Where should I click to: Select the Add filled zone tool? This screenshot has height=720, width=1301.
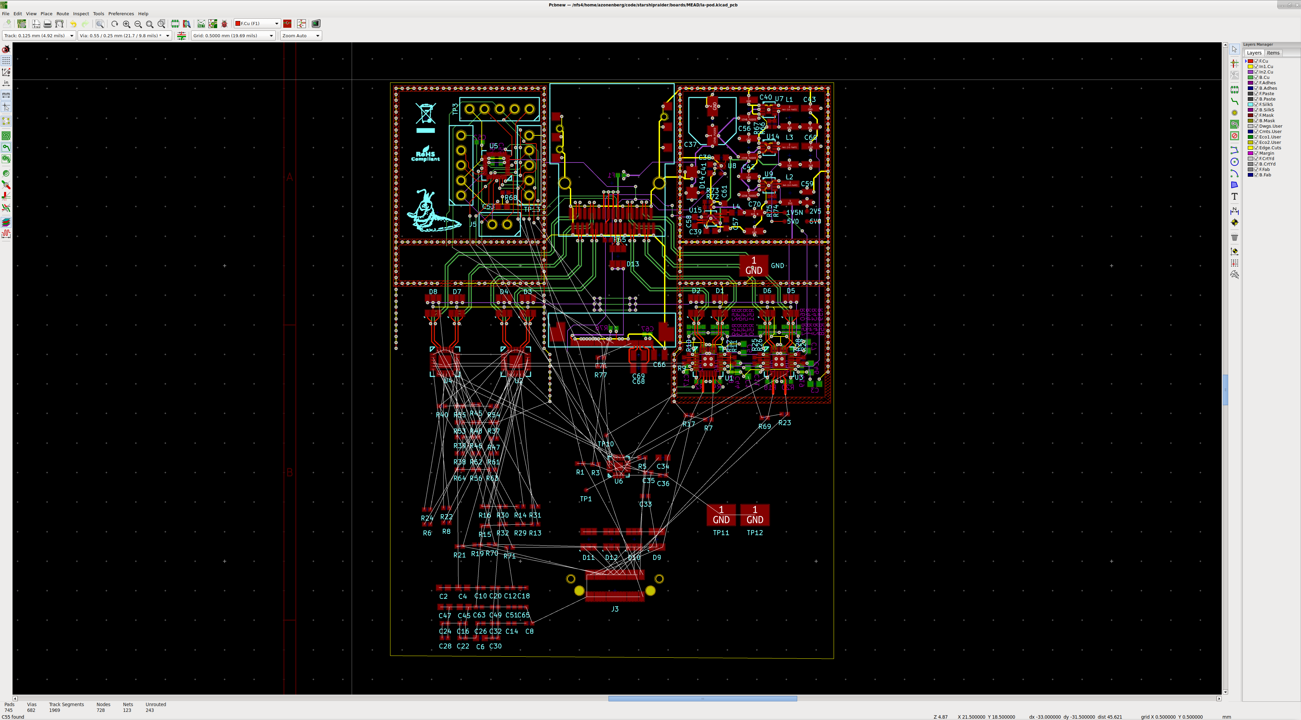coord(1234,124)
